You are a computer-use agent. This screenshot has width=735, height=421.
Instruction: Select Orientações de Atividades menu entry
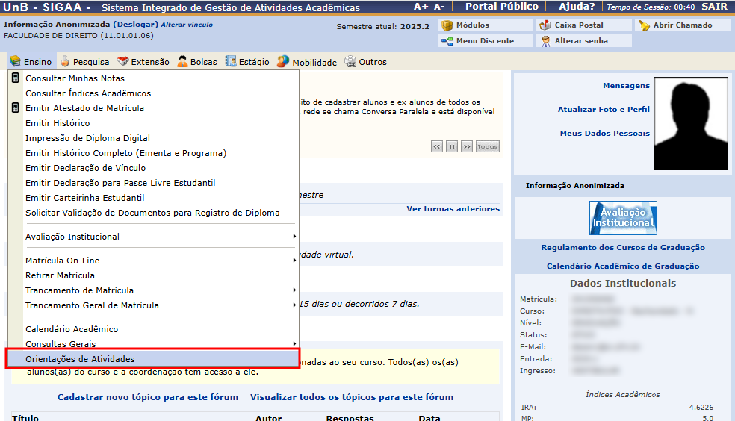point(80,359)
